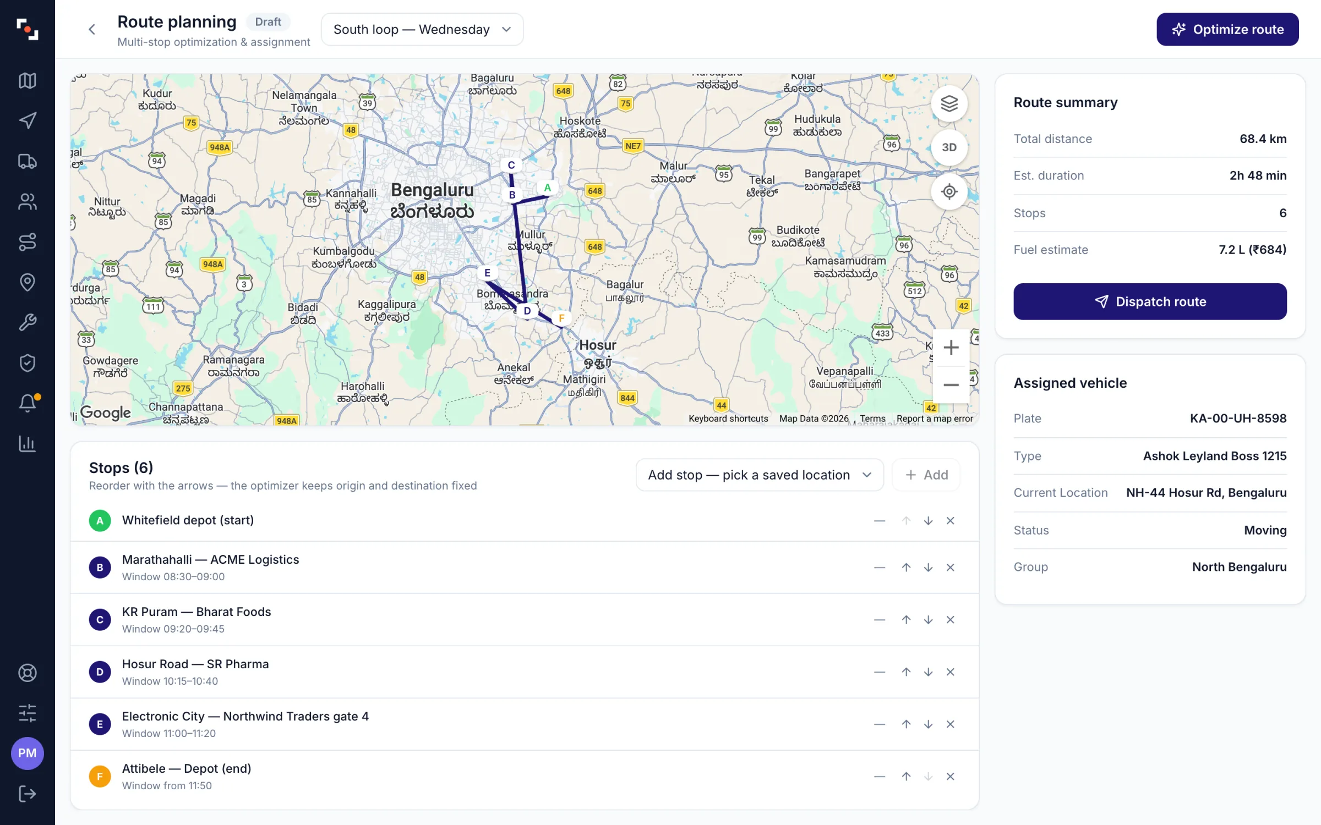Open Add stop saved location dropdown

760,475
